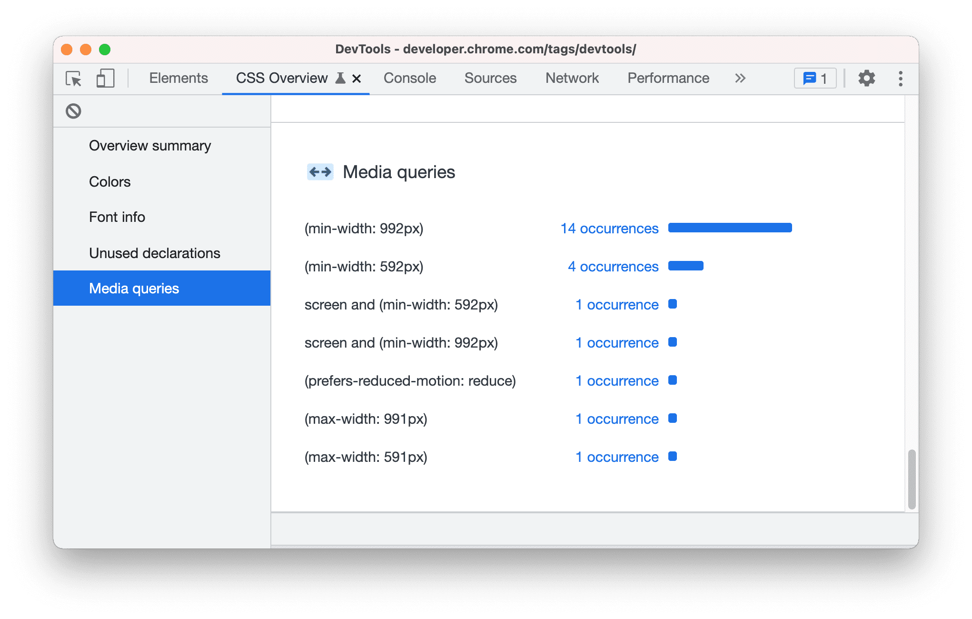Switch to the Network tab
The height and width of the screenshot is (619, 972).
point(573,79)
